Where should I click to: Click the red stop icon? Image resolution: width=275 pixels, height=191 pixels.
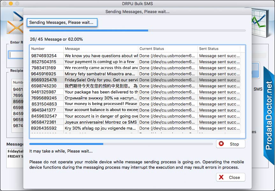pos(221,144)
